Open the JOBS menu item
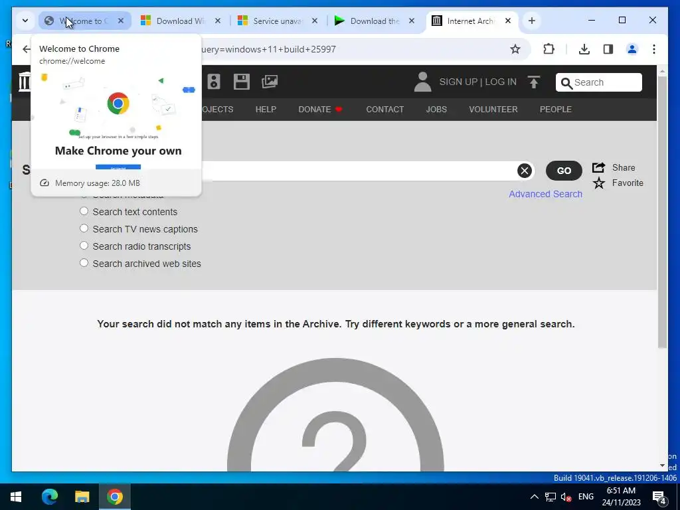This screenshot has width=680, height=510. point(436,110)
